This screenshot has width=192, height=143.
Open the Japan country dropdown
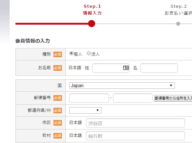pos(122,86)
